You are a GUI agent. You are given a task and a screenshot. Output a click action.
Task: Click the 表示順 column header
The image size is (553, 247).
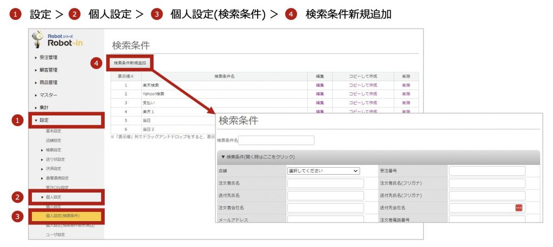point(126,77)
